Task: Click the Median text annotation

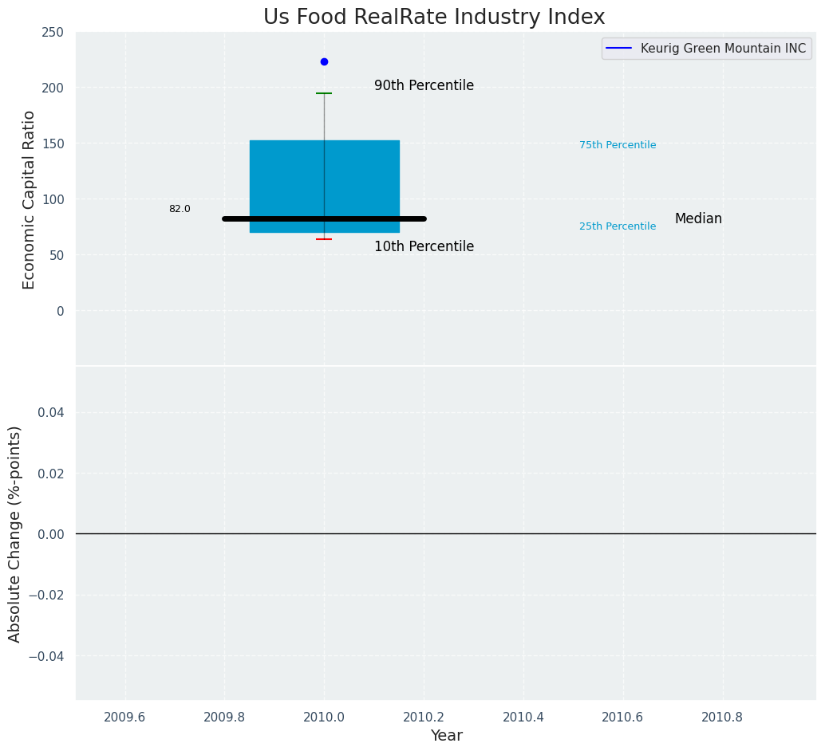Action: pos(698,218)
